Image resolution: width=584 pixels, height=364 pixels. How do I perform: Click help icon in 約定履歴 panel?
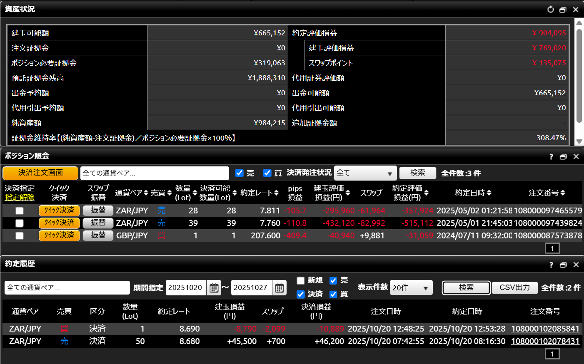(x=551, y=265)
